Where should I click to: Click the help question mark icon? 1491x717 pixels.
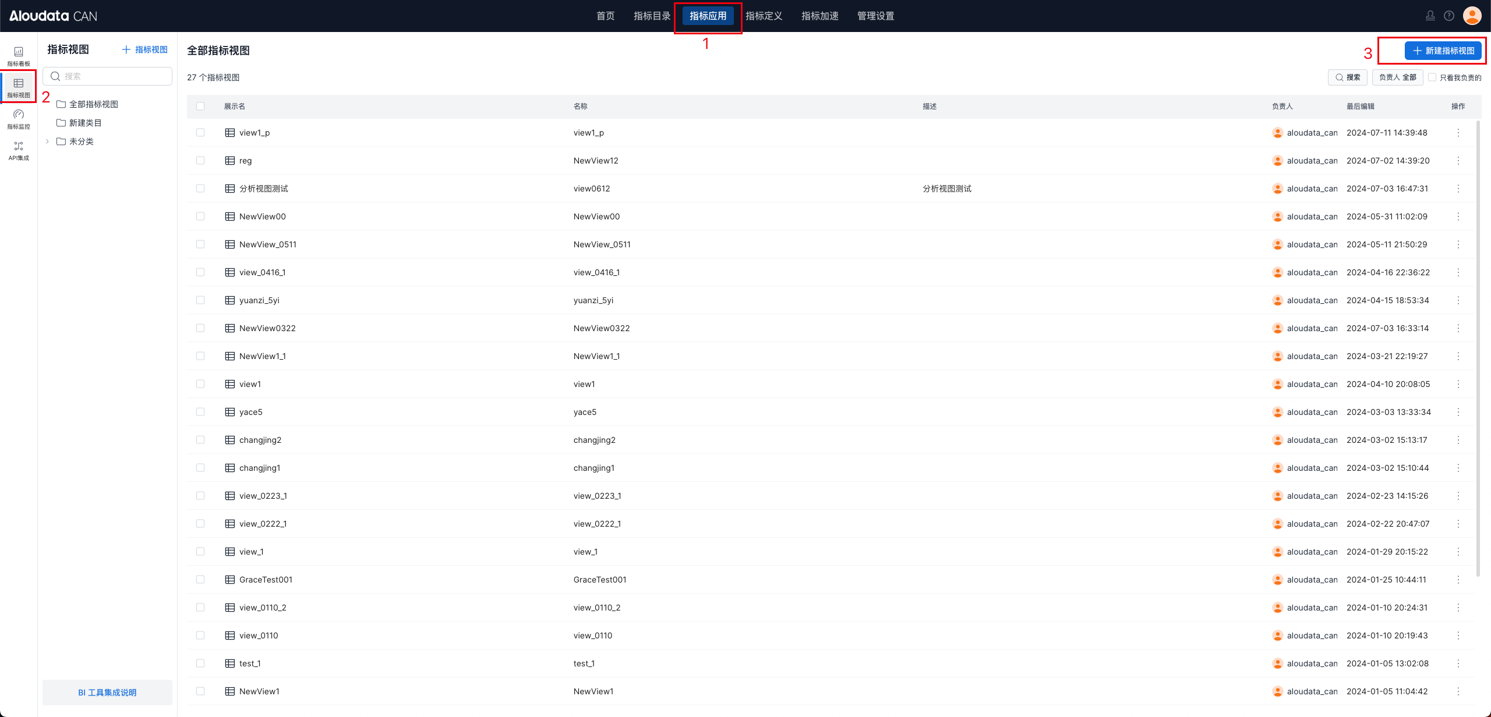point(1448,16)
